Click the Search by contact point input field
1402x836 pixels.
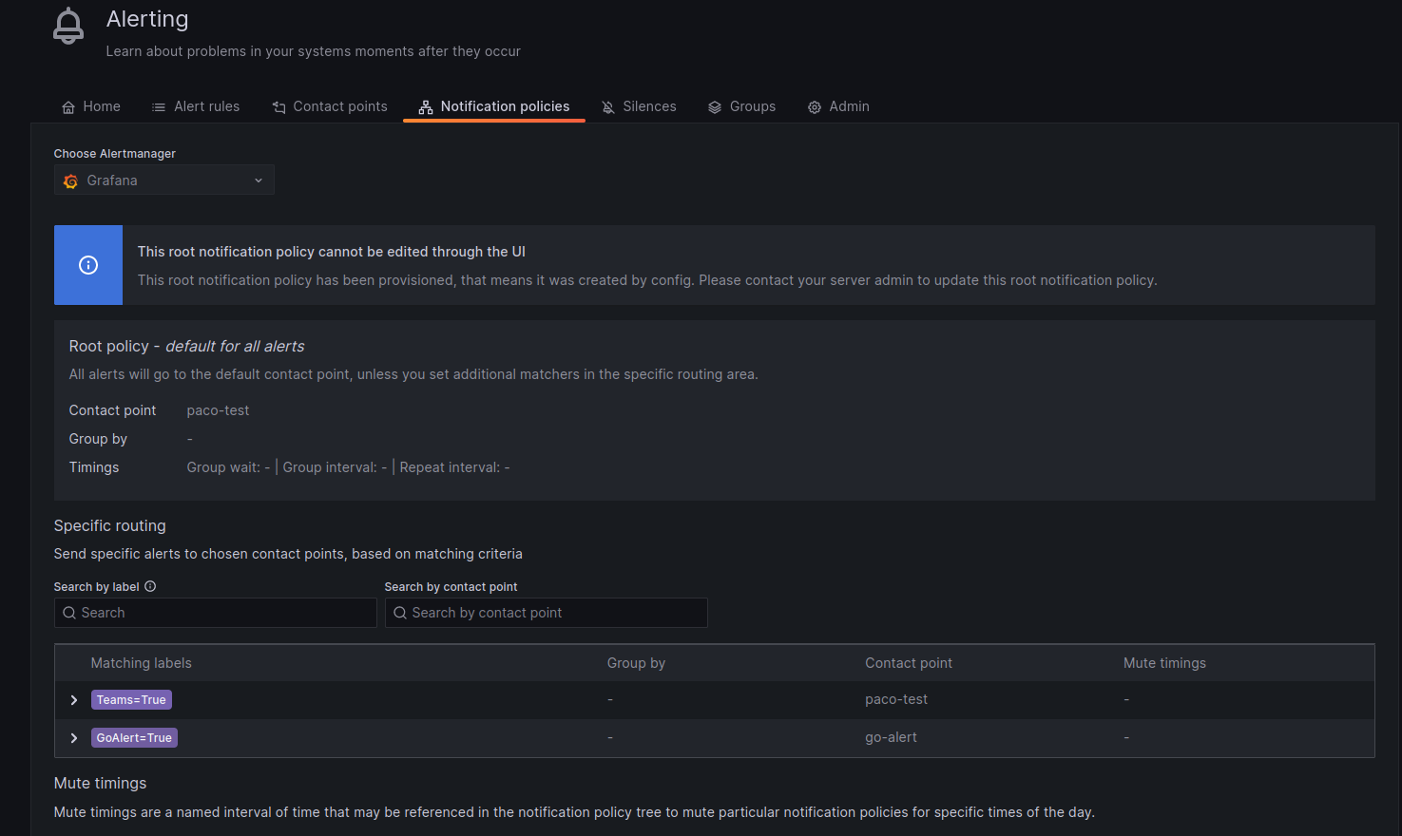[547, 613]
